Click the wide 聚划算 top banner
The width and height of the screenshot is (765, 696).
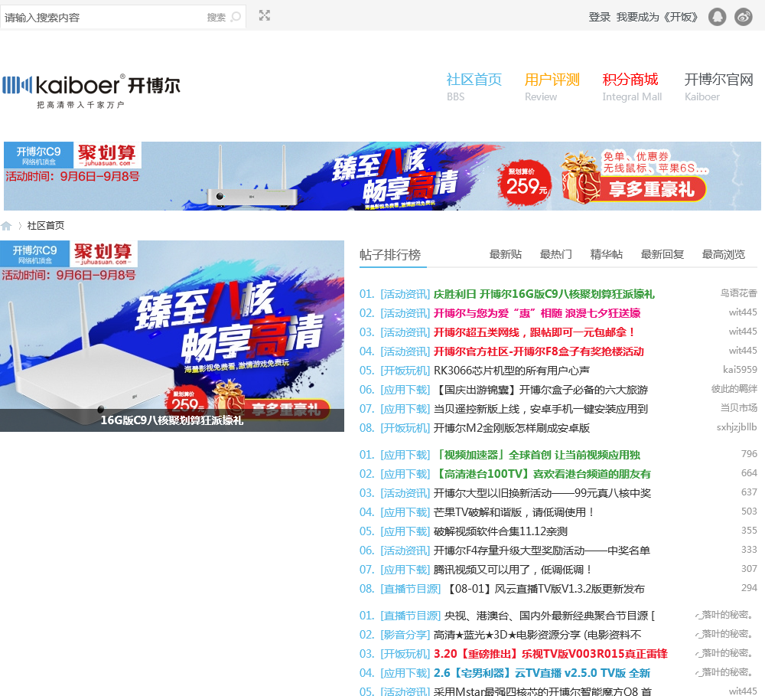(382, 176)
